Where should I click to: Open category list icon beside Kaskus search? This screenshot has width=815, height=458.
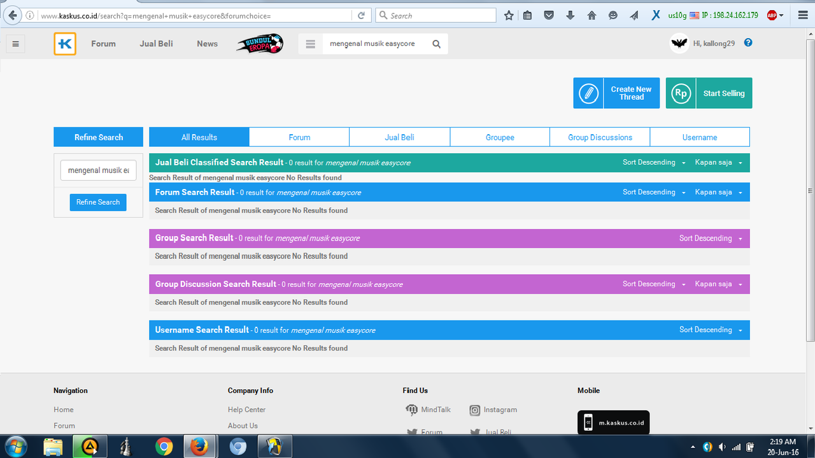[x=310, y=44]
